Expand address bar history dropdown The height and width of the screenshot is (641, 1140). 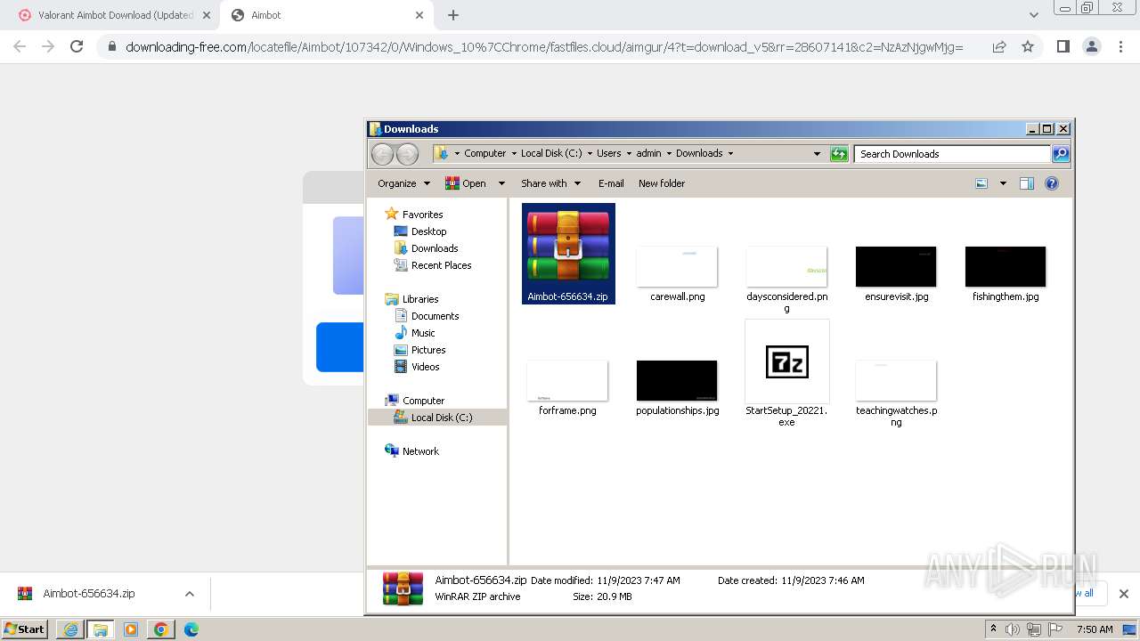pos(817,154)
